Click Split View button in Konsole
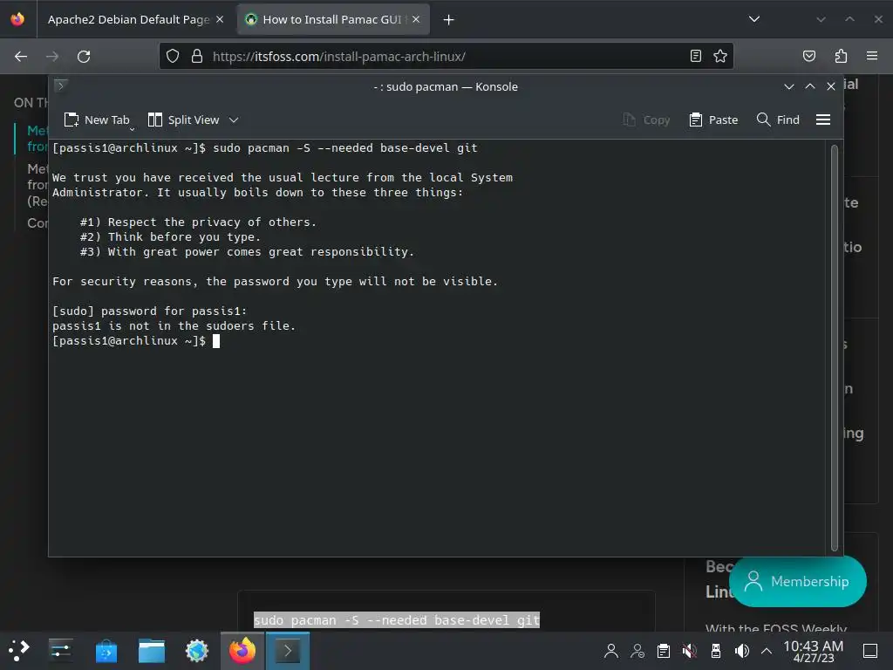Image resolution: width=893 pixels, height=670 pixels. point(183,120)
